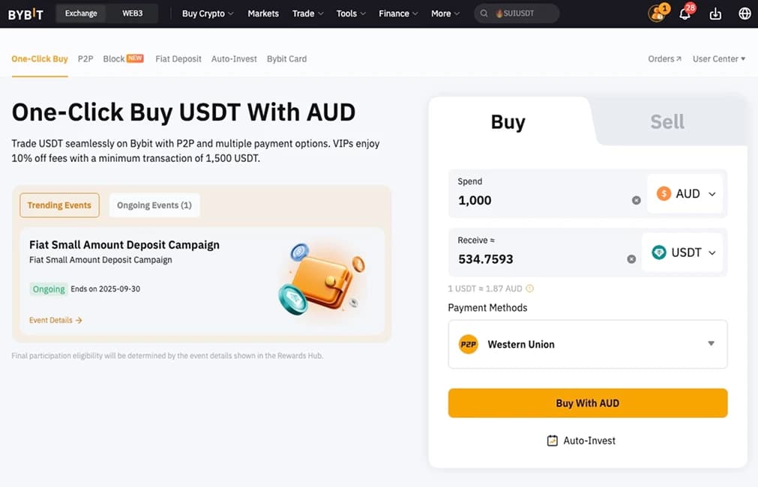758x487 pixels.
Task: Open the app download icon
Action: point(714,13)
